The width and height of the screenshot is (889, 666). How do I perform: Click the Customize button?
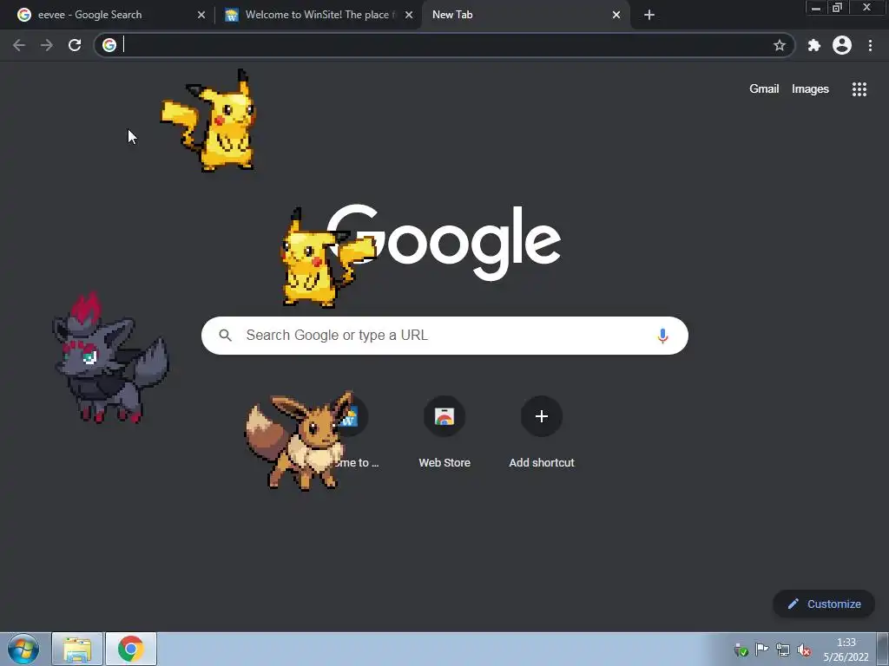[824, 604]
